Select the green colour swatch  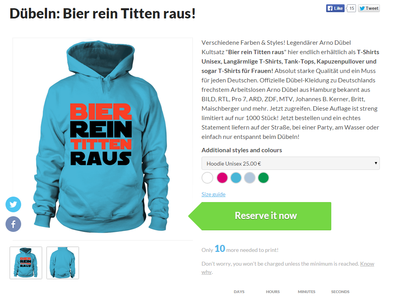263,178
